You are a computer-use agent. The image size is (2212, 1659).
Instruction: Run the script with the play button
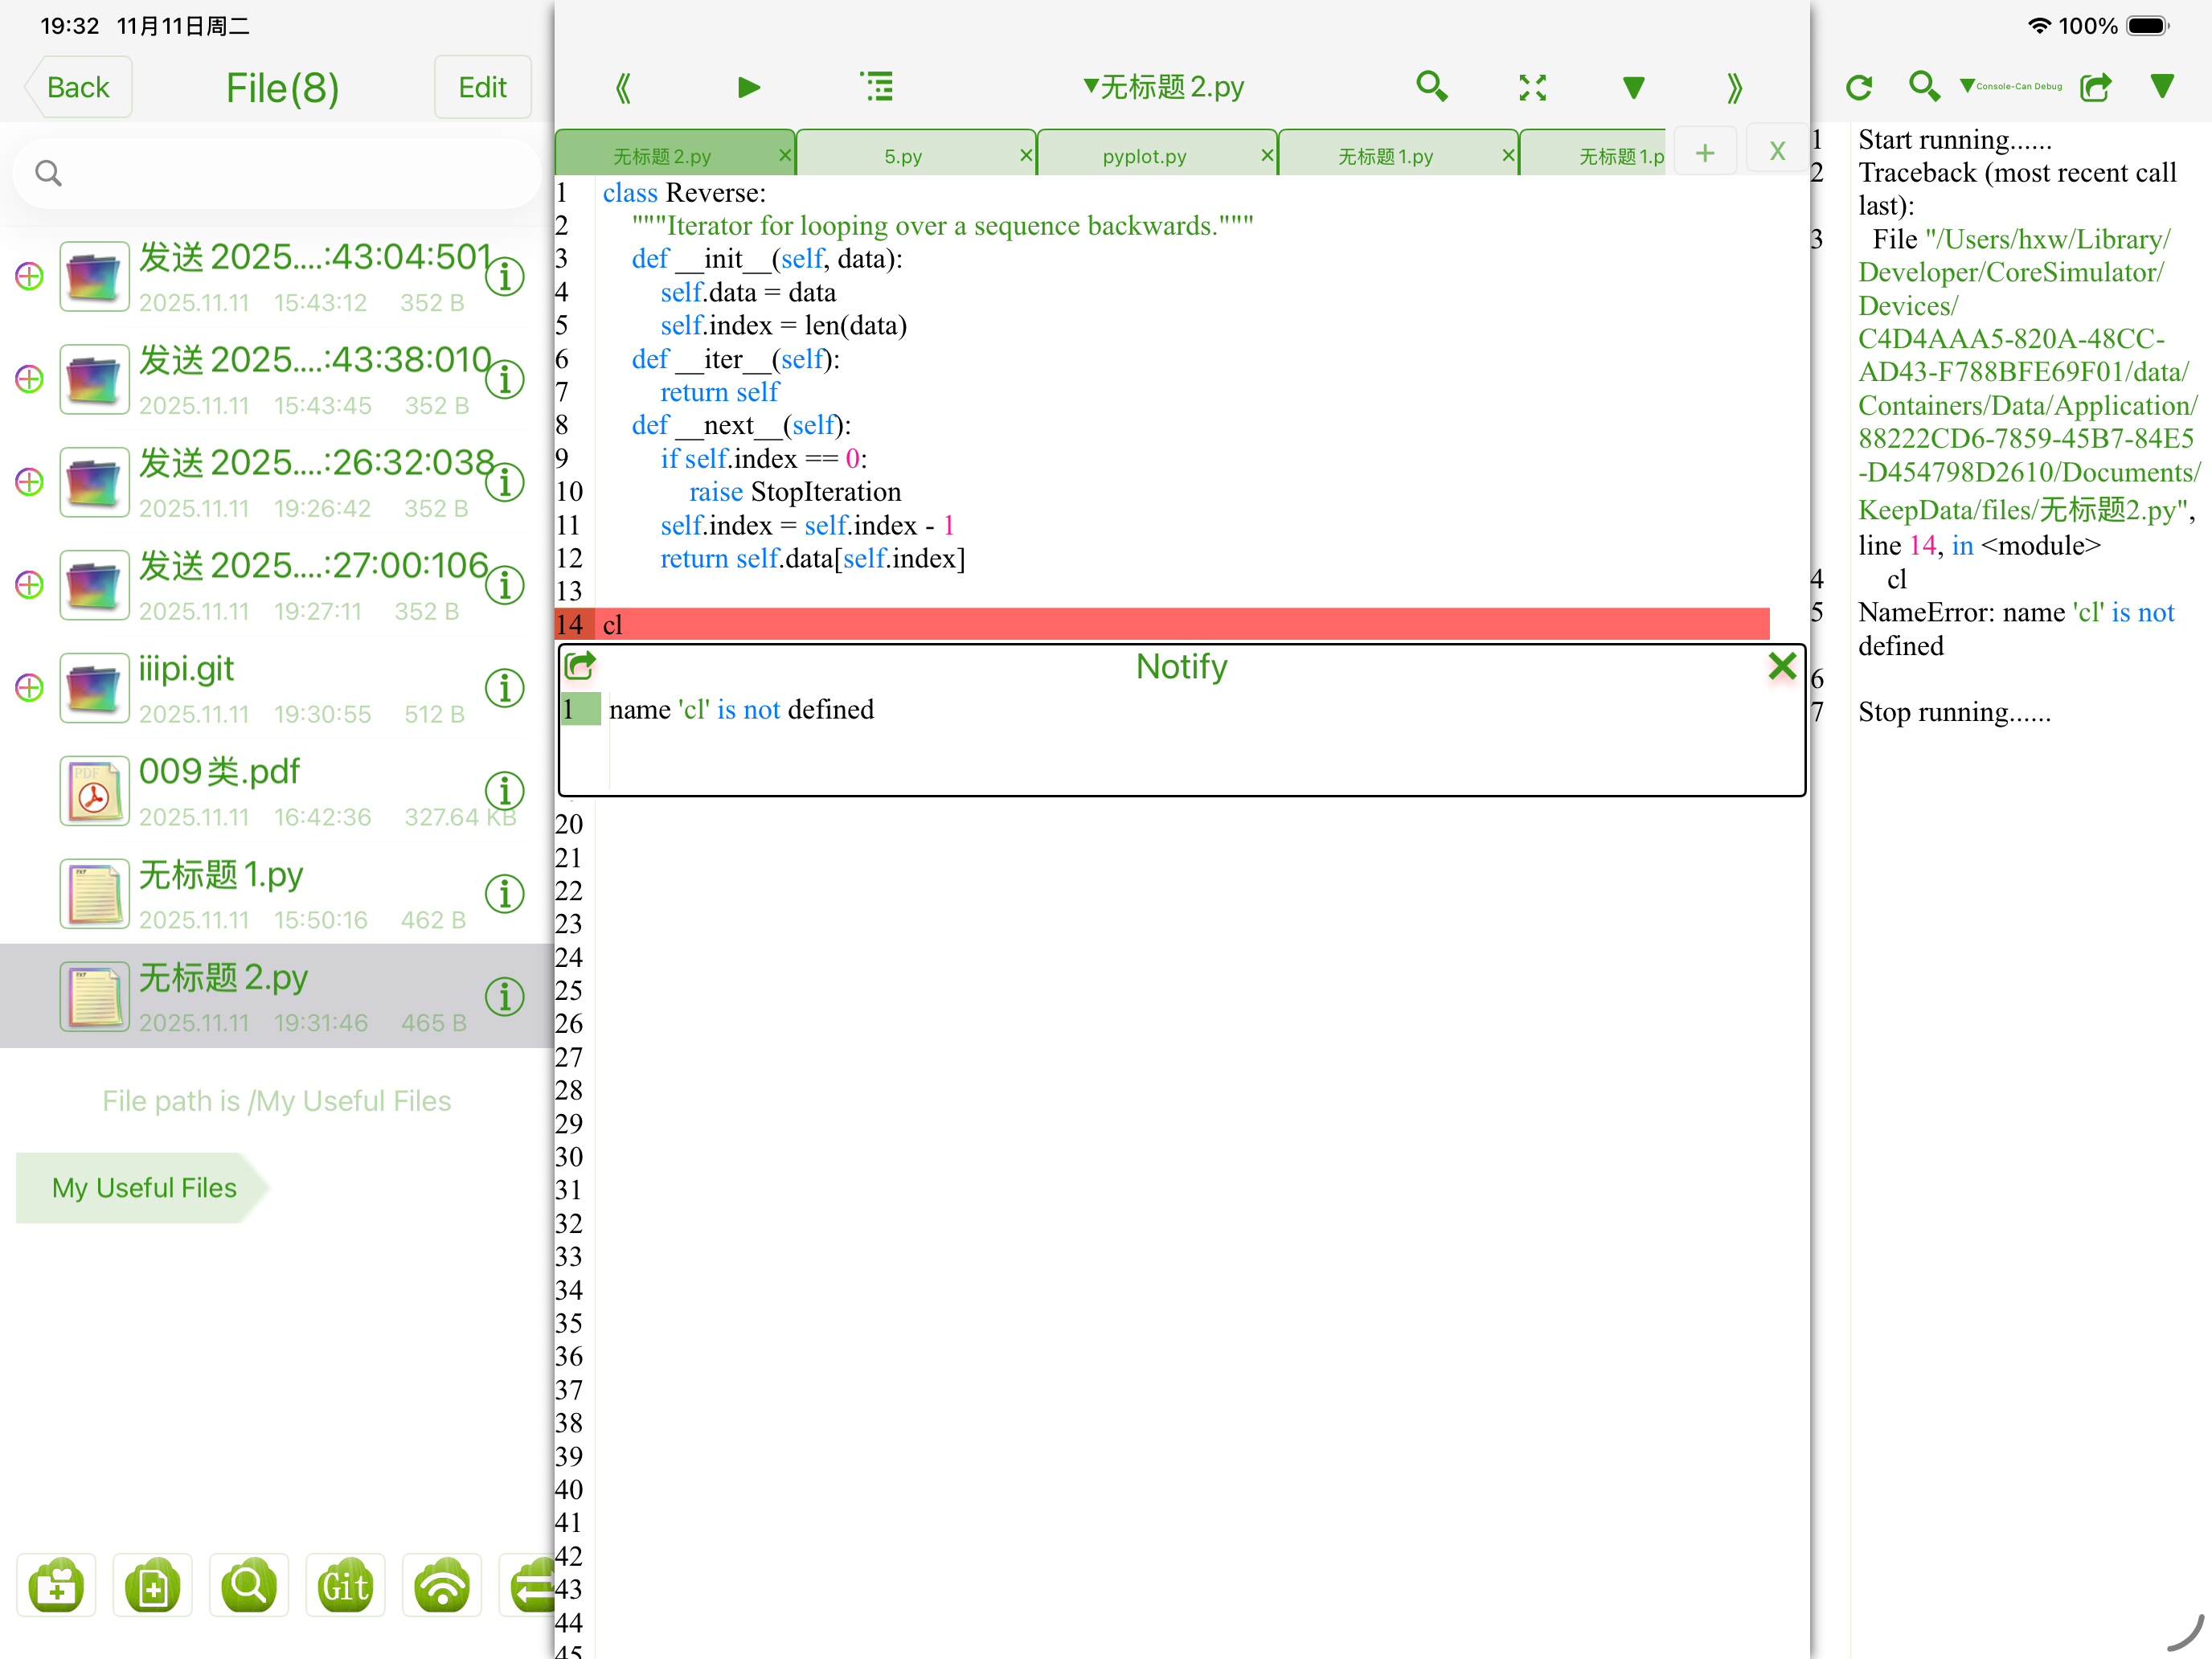(748, 88)
